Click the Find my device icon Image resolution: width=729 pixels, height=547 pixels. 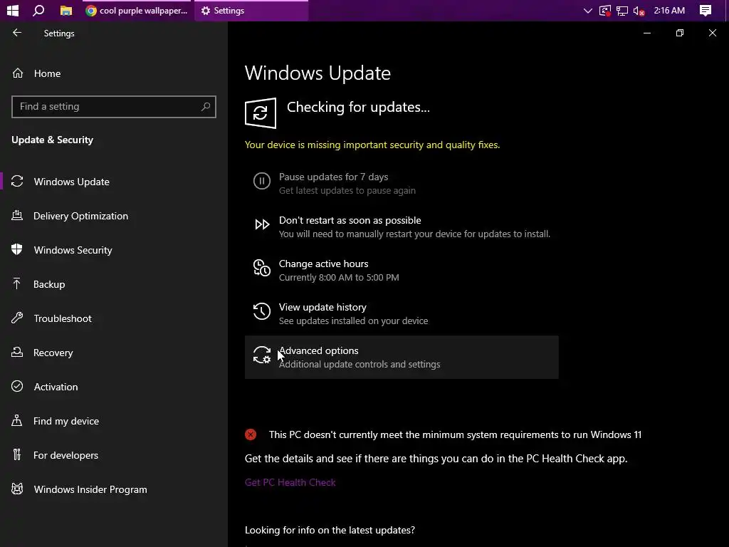(17, 420)
